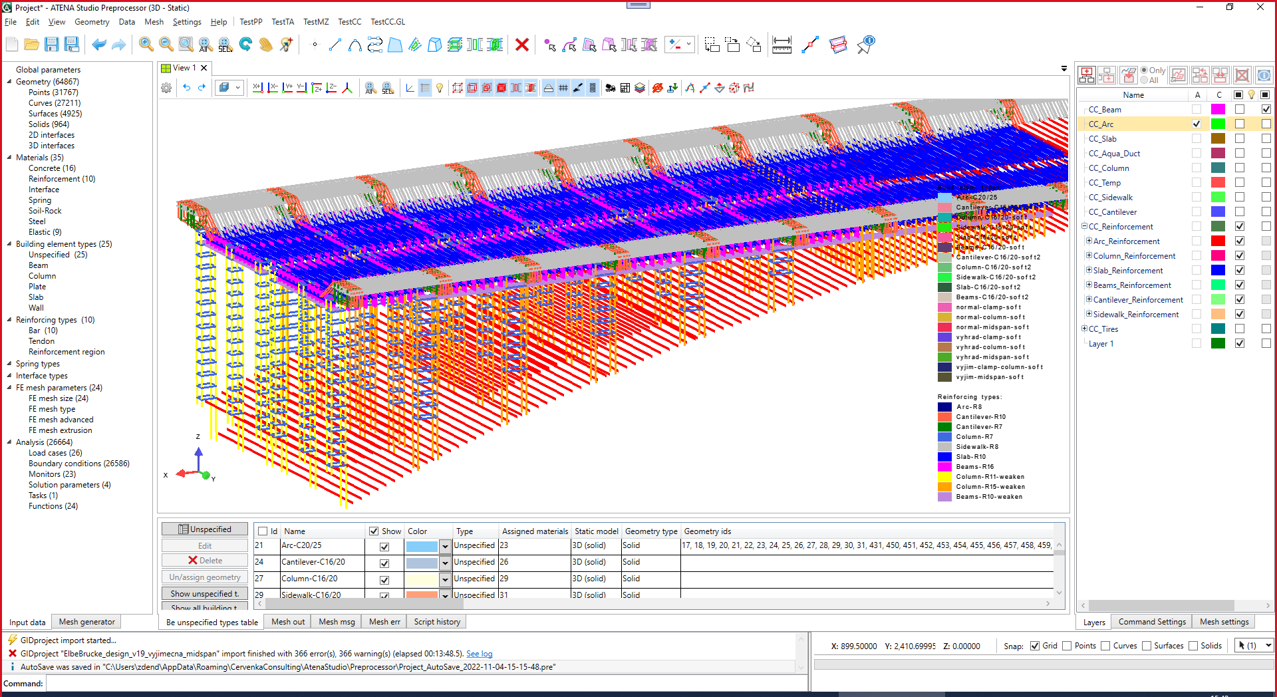Switch to Command Settings tab
The image size is (1277, 697).
coord(1152,622)
